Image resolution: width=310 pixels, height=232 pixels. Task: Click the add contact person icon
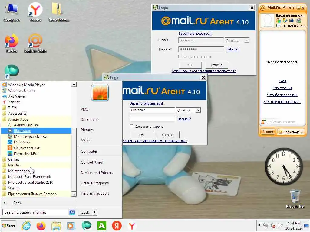click(264, 122)
